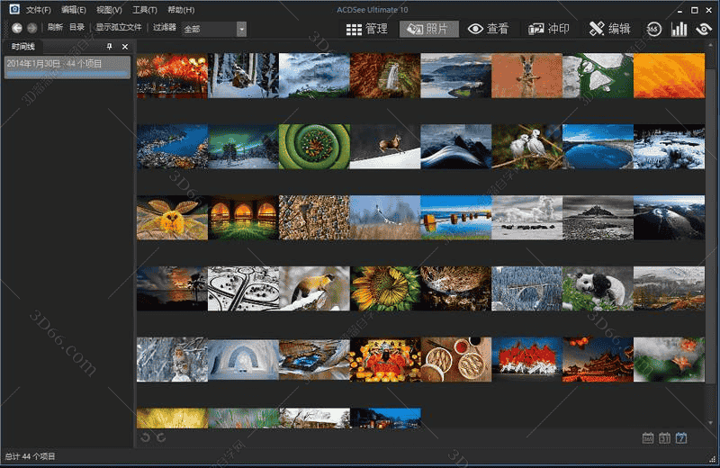Open the bar chart dashboard icon
Image resolution: width=720 pixels, height=468 pixels.
[679, 29]
